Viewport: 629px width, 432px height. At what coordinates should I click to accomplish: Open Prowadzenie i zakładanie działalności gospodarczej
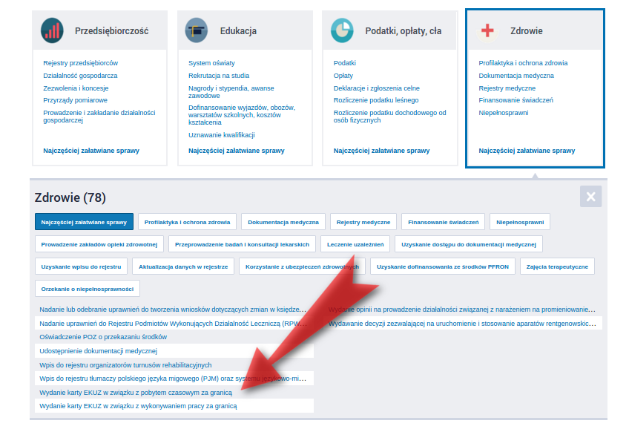point(99,117)
